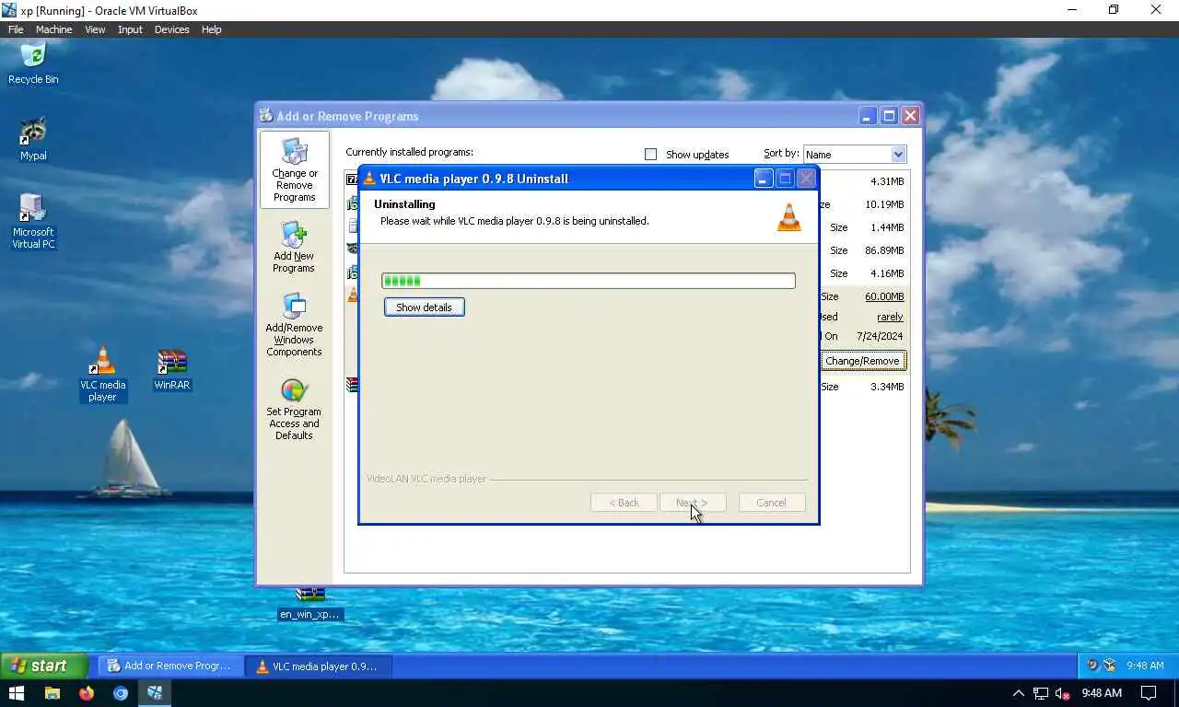Click the Change/Remove button
Viewport: 1179px width, 707px height.
(x=862, y=361)
